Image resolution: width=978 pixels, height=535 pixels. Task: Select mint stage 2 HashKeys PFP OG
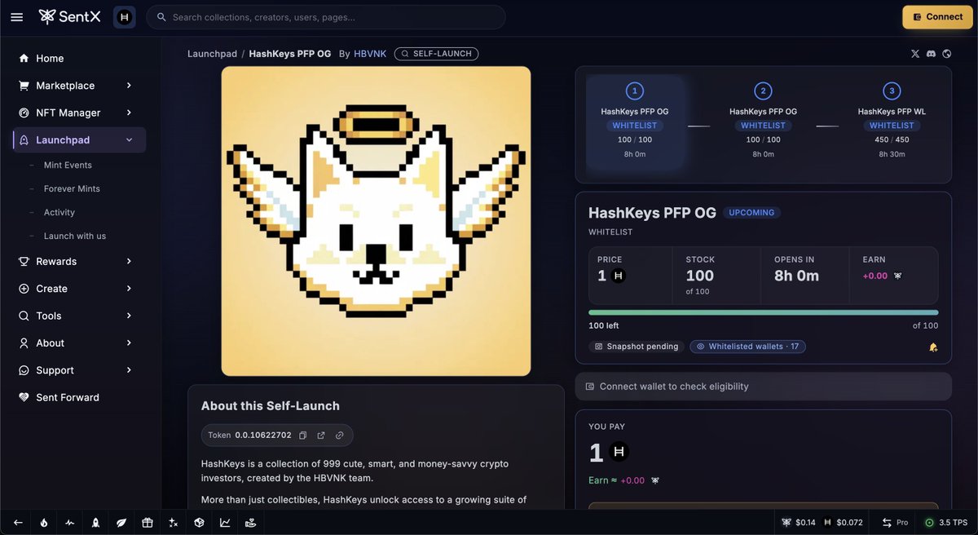763,123
